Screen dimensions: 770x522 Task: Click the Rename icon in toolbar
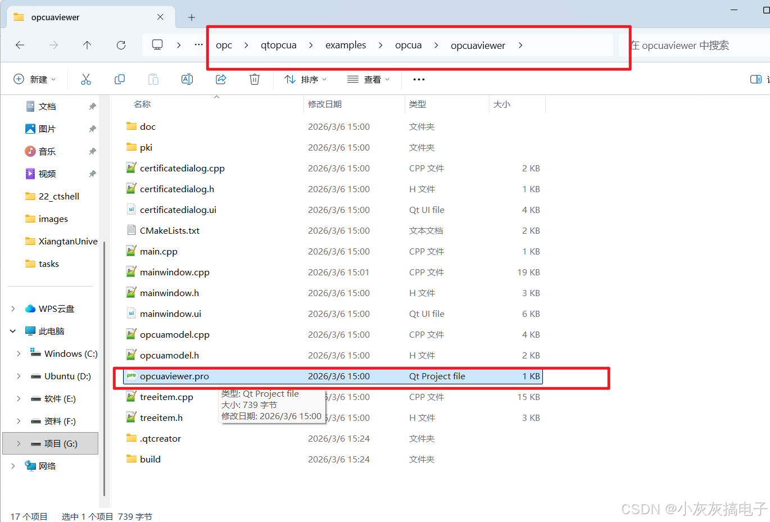(187, 79)
